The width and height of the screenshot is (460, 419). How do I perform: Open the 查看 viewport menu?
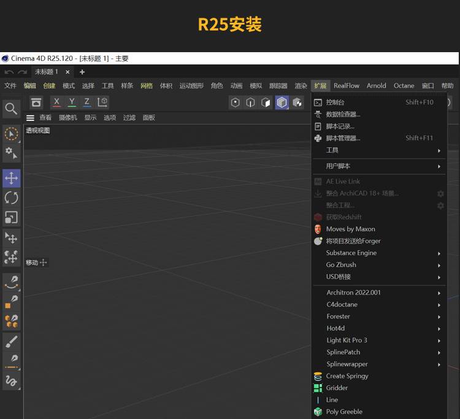click(45, 118)
